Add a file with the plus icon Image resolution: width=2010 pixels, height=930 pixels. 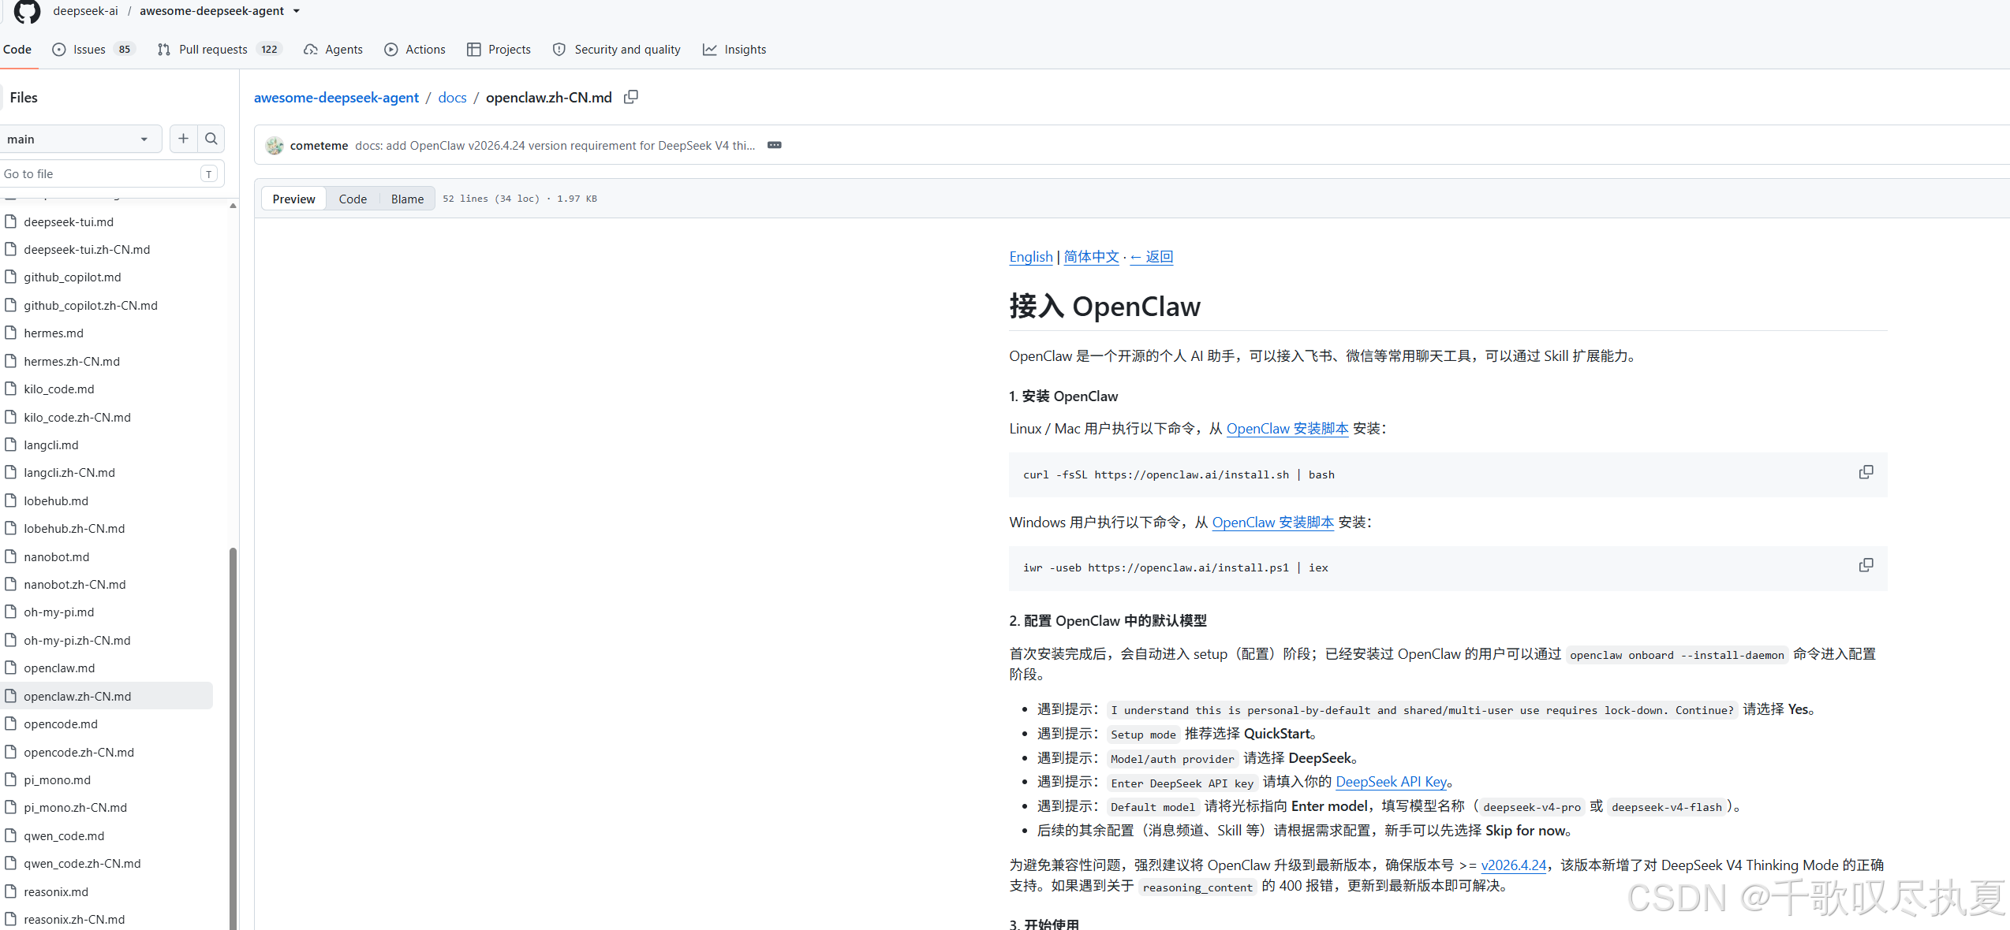click(183, 139)
